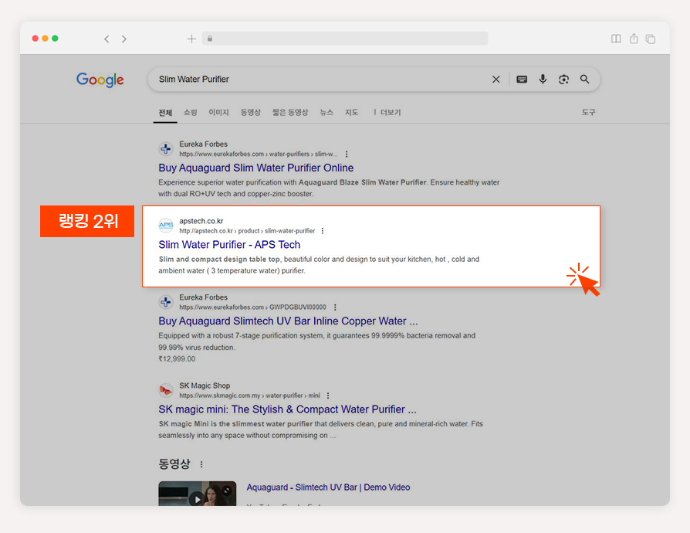
Task: Expand the 더보기 menu
Action: pyautogui.click(x=387, y=112)
